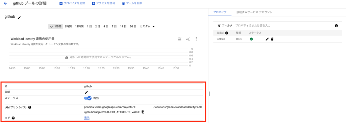The height and width of the screenshot is (123, 346).
Task: Open the help icon beside the filter field
Action: pyautogui.click(x=336, y=26)
